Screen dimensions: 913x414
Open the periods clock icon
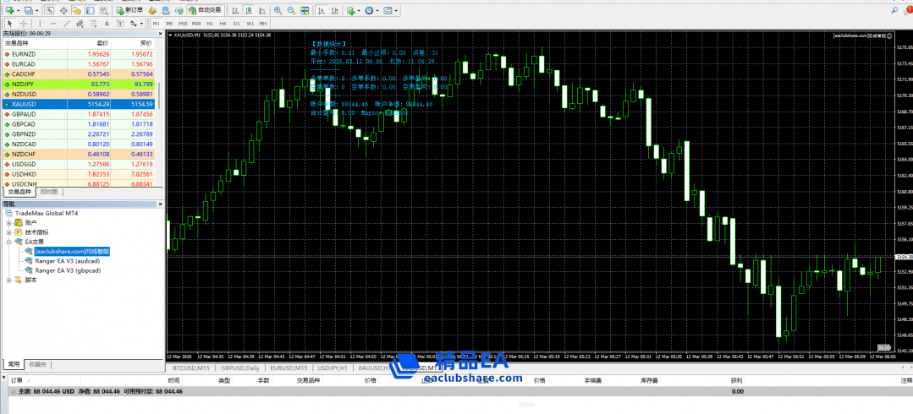(369, 10)
